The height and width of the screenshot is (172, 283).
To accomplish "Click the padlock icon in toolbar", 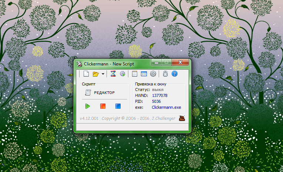I will coord(165,74).
